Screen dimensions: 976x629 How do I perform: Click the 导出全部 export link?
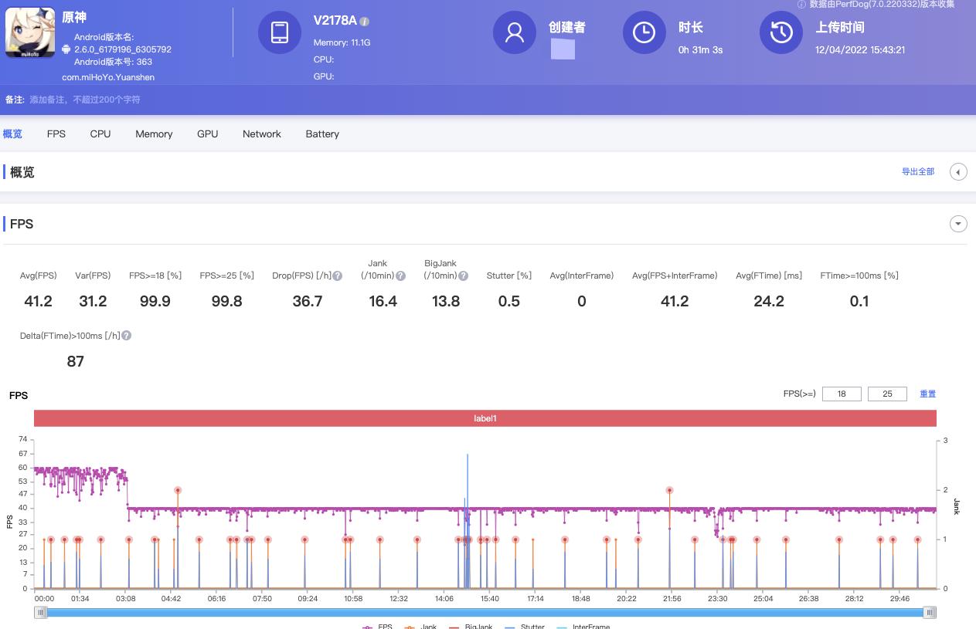pyautogui.click(x=917, y=171)
